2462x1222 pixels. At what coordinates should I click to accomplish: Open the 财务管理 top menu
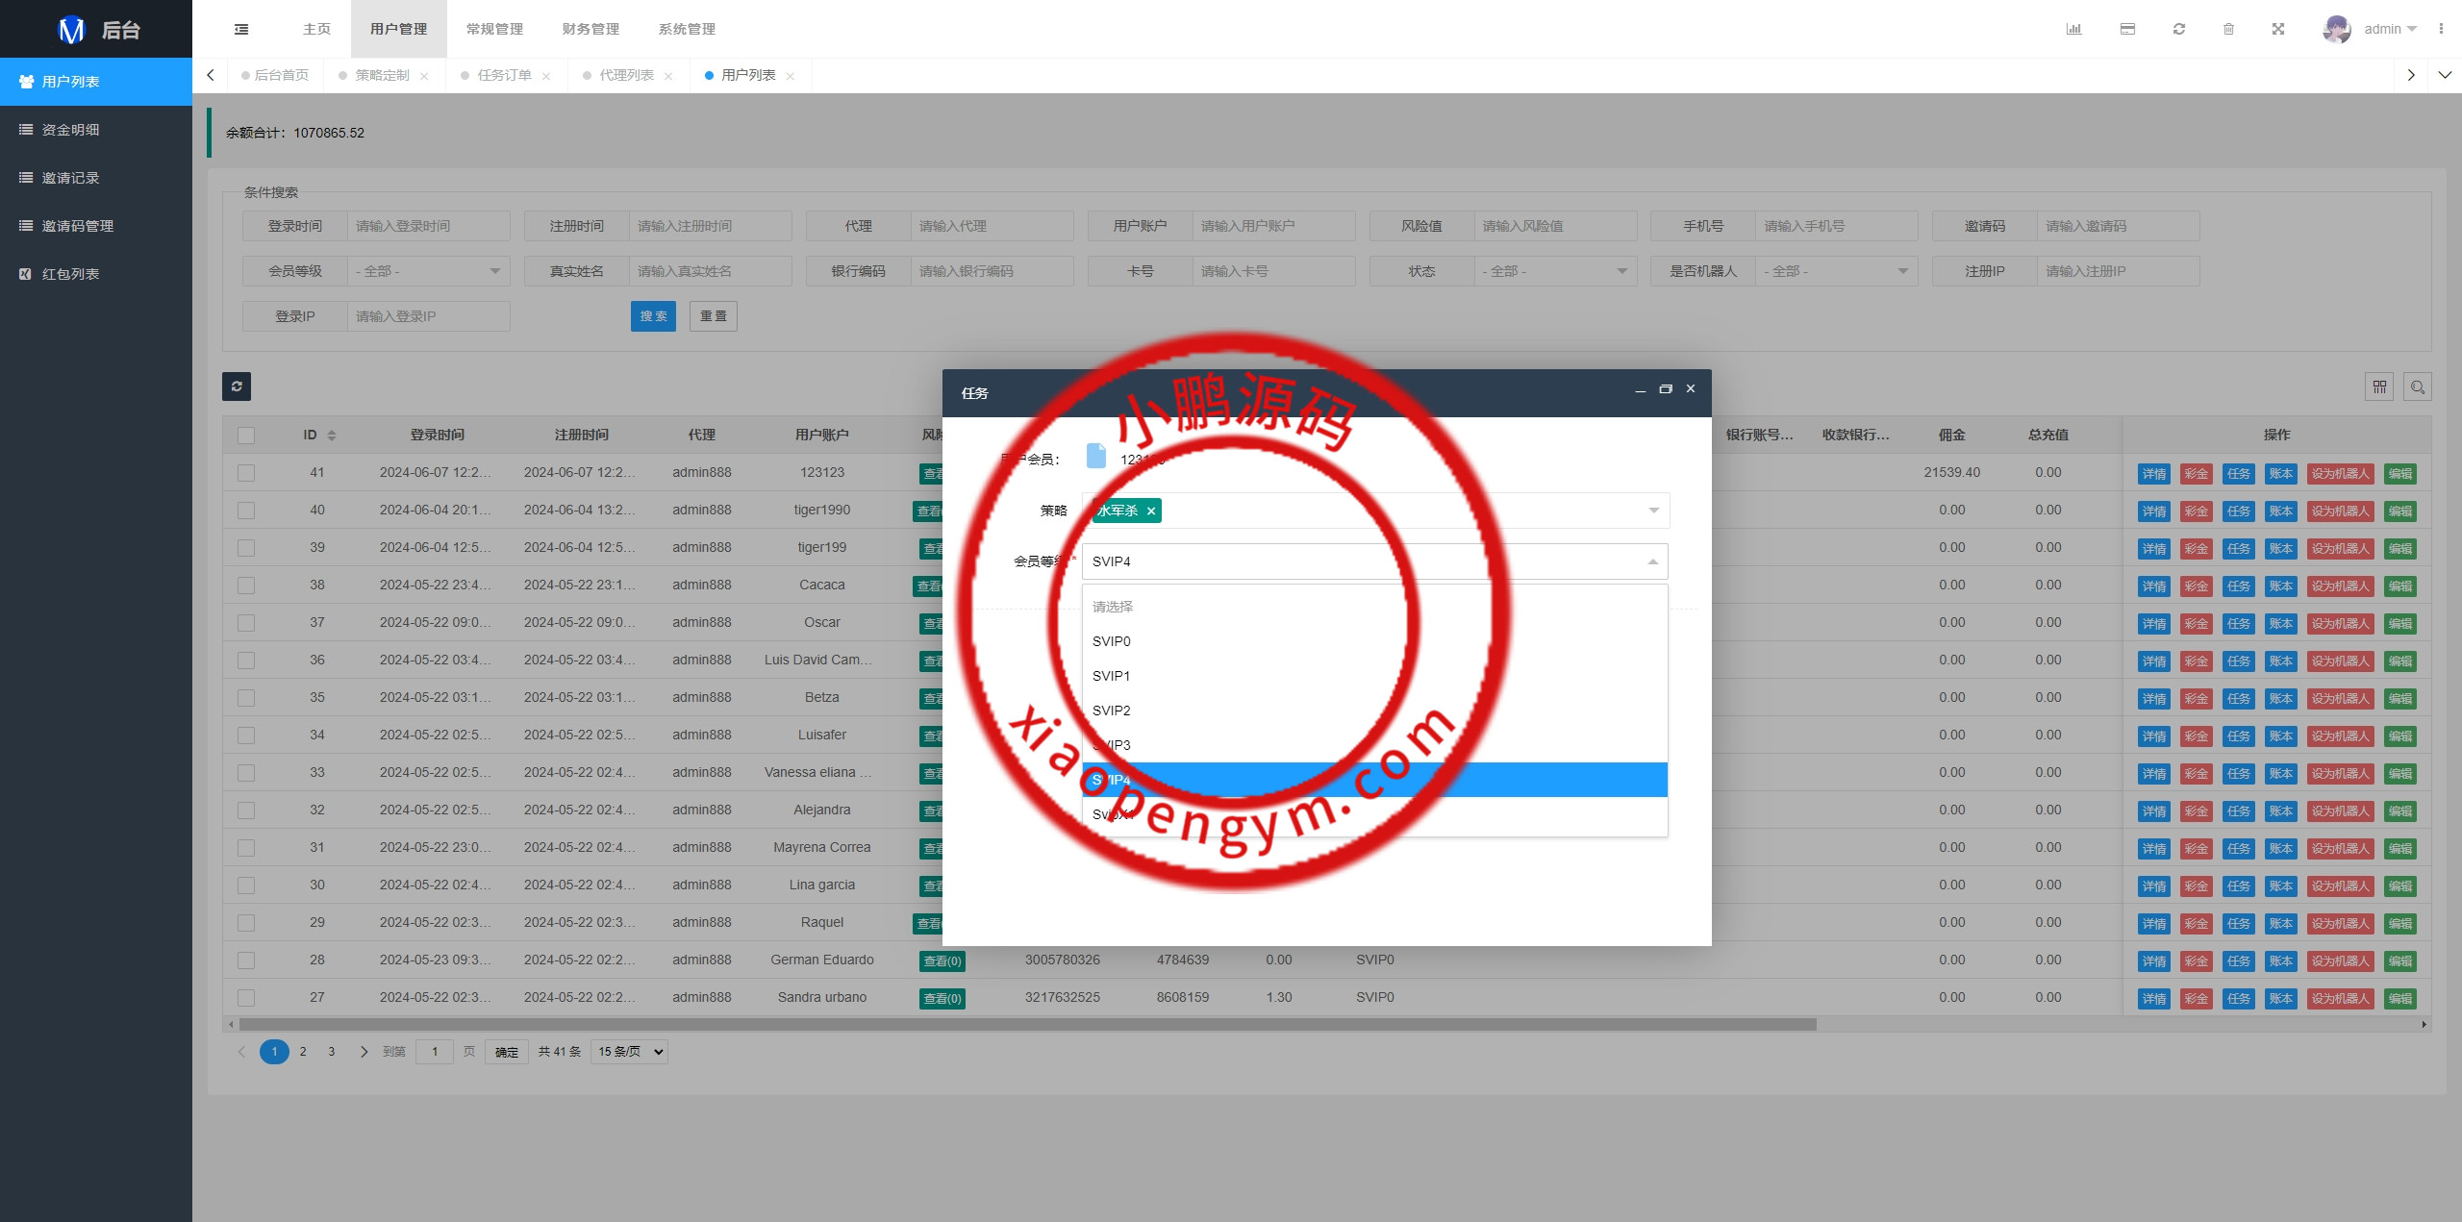point(591,29)
